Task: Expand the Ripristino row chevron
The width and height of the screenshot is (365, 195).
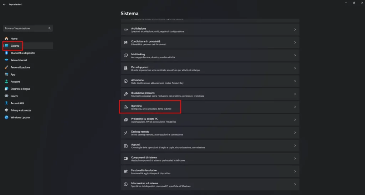Action: coord(295,107)
